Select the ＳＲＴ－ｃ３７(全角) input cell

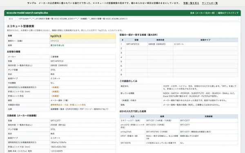(132, 120)
